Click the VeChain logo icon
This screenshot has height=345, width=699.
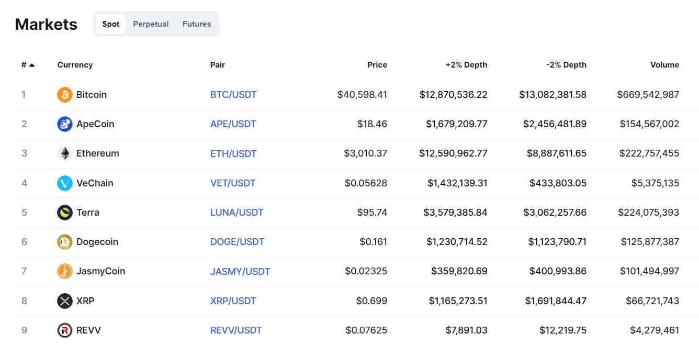[x=64, y=183]
